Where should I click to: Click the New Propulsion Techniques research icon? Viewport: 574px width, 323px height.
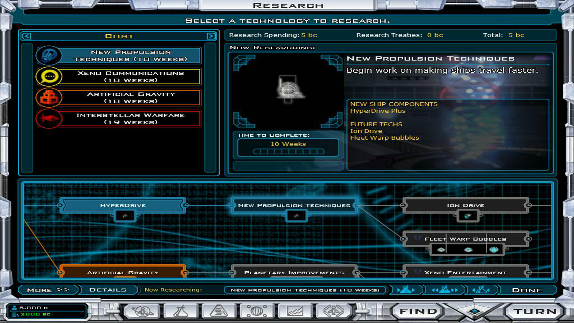pyautogui.click(x=49, y=56)
